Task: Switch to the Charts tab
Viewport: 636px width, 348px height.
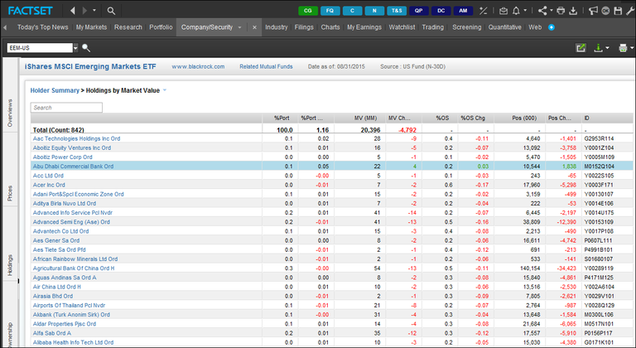Action: pos(330,27)
